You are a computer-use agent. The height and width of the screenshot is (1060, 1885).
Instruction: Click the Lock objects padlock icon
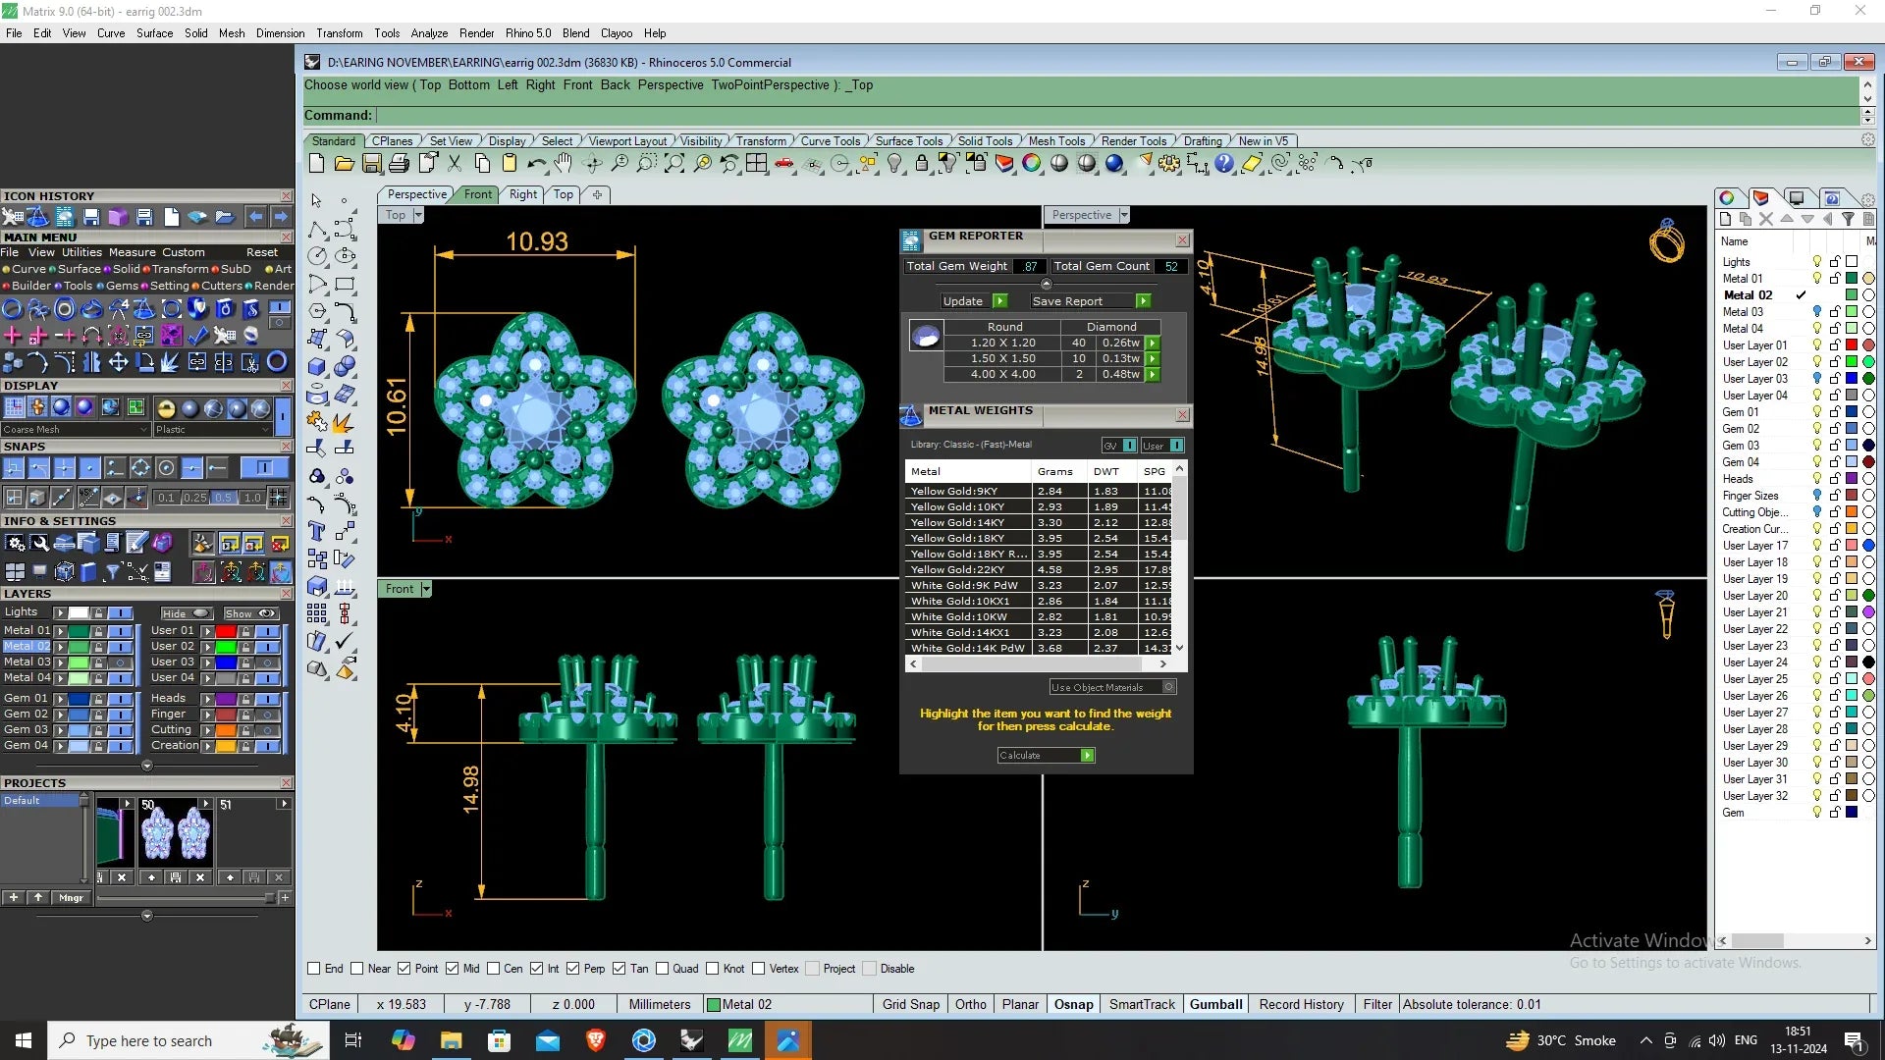(921, 164)
